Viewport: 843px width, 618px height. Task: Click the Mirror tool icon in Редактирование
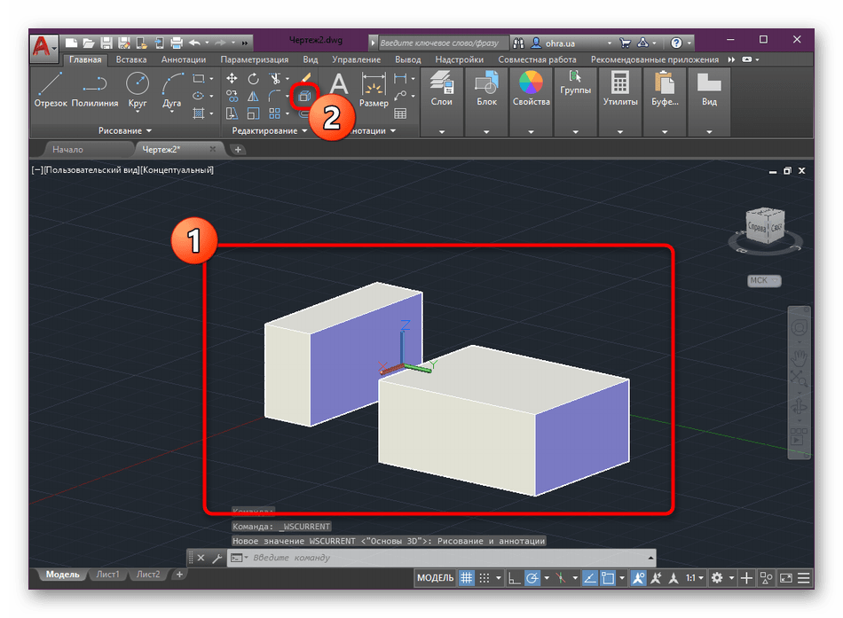(x=254, y=96)
